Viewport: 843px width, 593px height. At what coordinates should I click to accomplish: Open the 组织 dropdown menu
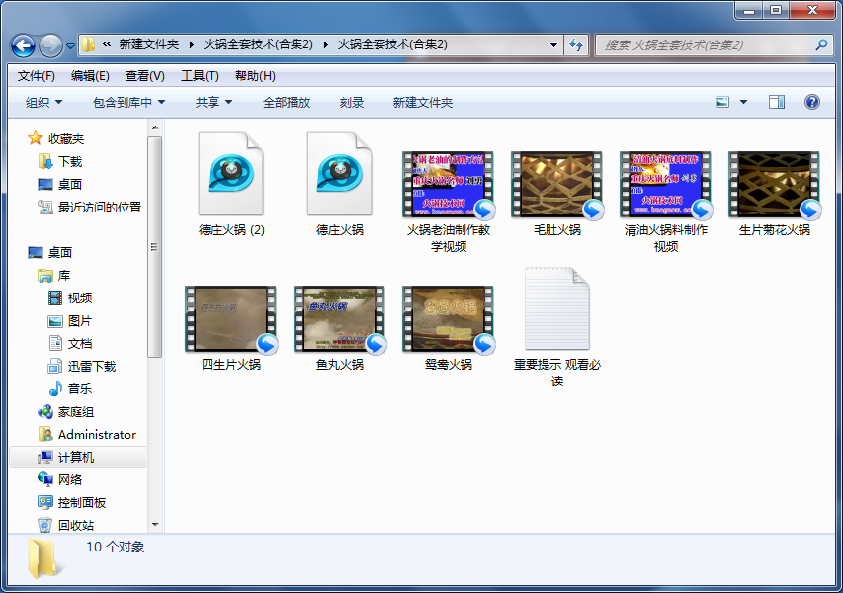pos(43,102)
